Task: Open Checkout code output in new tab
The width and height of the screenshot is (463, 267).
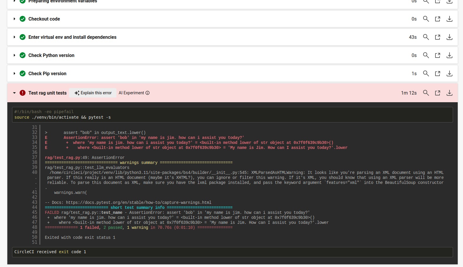Action: (437, 19)
